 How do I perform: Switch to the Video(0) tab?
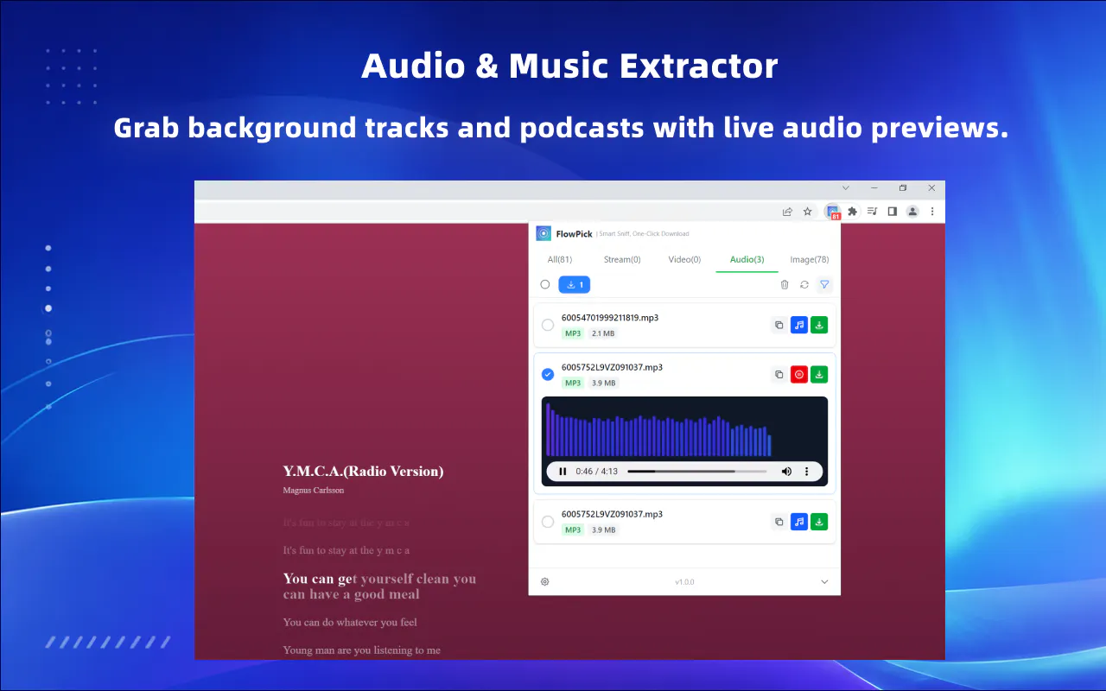(x=684, y=259)
